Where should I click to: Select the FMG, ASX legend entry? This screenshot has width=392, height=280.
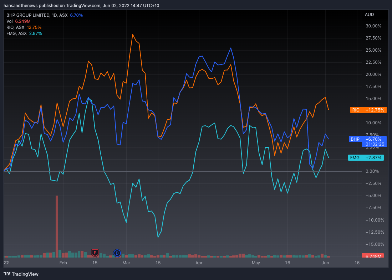click(x=16, y=33)
